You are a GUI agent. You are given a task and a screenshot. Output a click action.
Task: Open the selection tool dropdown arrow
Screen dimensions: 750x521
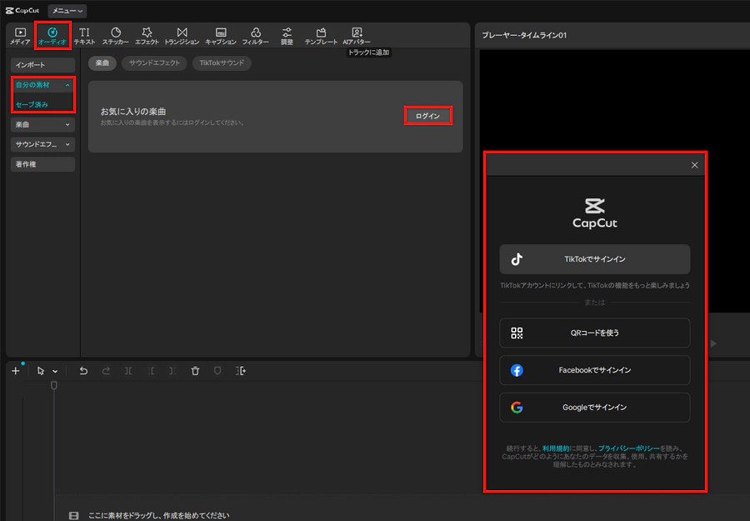click(55, 371)
